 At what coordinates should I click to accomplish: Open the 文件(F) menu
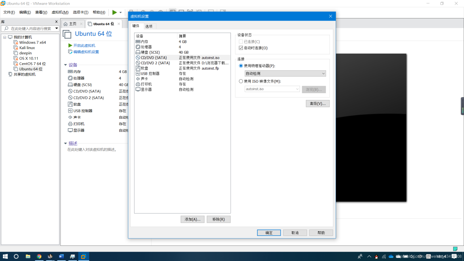pyautogui.click(x=9, y=12)
